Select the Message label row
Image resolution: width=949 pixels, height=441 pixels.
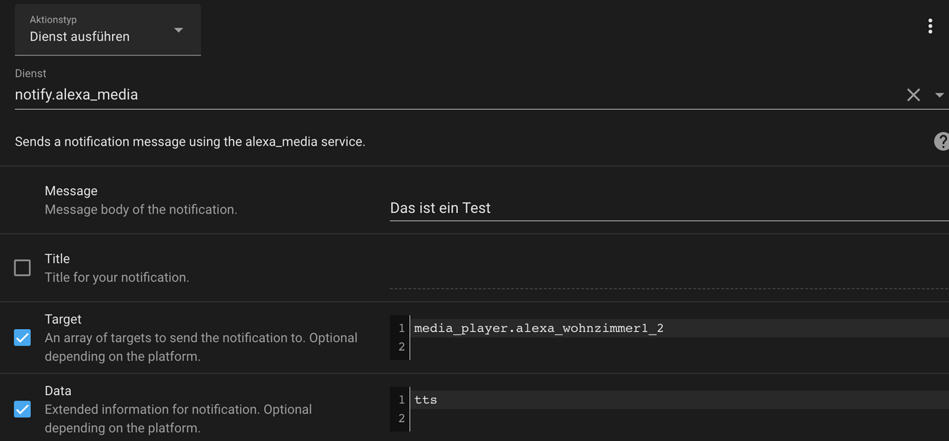point(71,190)
